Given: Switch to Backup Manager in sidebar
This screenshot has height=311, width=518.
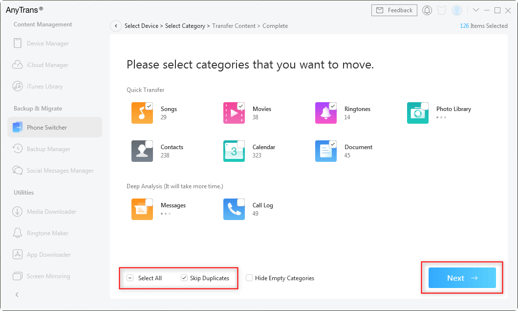Looking at the screenshot, I should (48, 149).
